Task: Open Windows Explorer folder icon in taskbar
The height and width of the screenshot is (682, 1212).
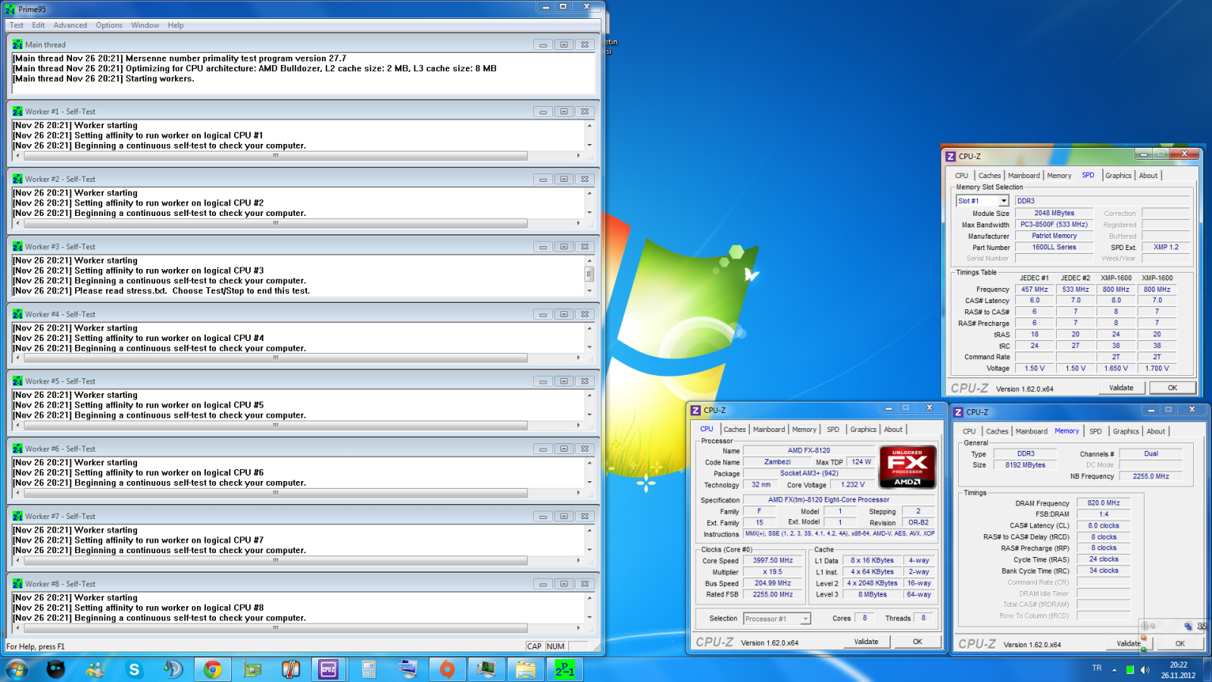Action: (x=526, y=669)
